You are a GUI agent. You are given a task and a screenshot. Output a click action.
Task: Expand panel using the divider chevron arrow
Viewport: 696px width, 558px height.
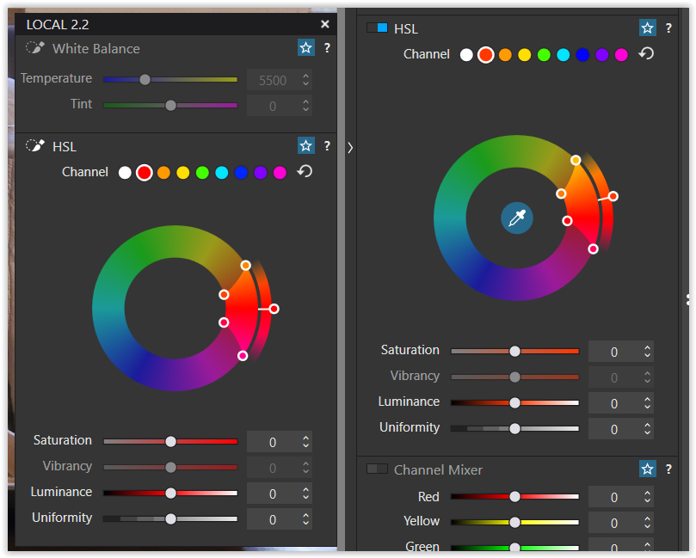click(x=350, y=148)
